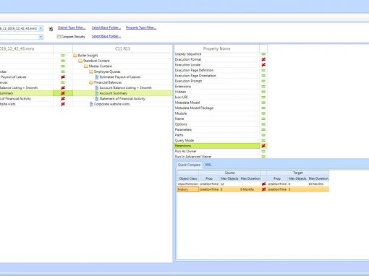Select Employee Quotas in the target tree
The image size is (369, 276).
click(x=107, y=72)
